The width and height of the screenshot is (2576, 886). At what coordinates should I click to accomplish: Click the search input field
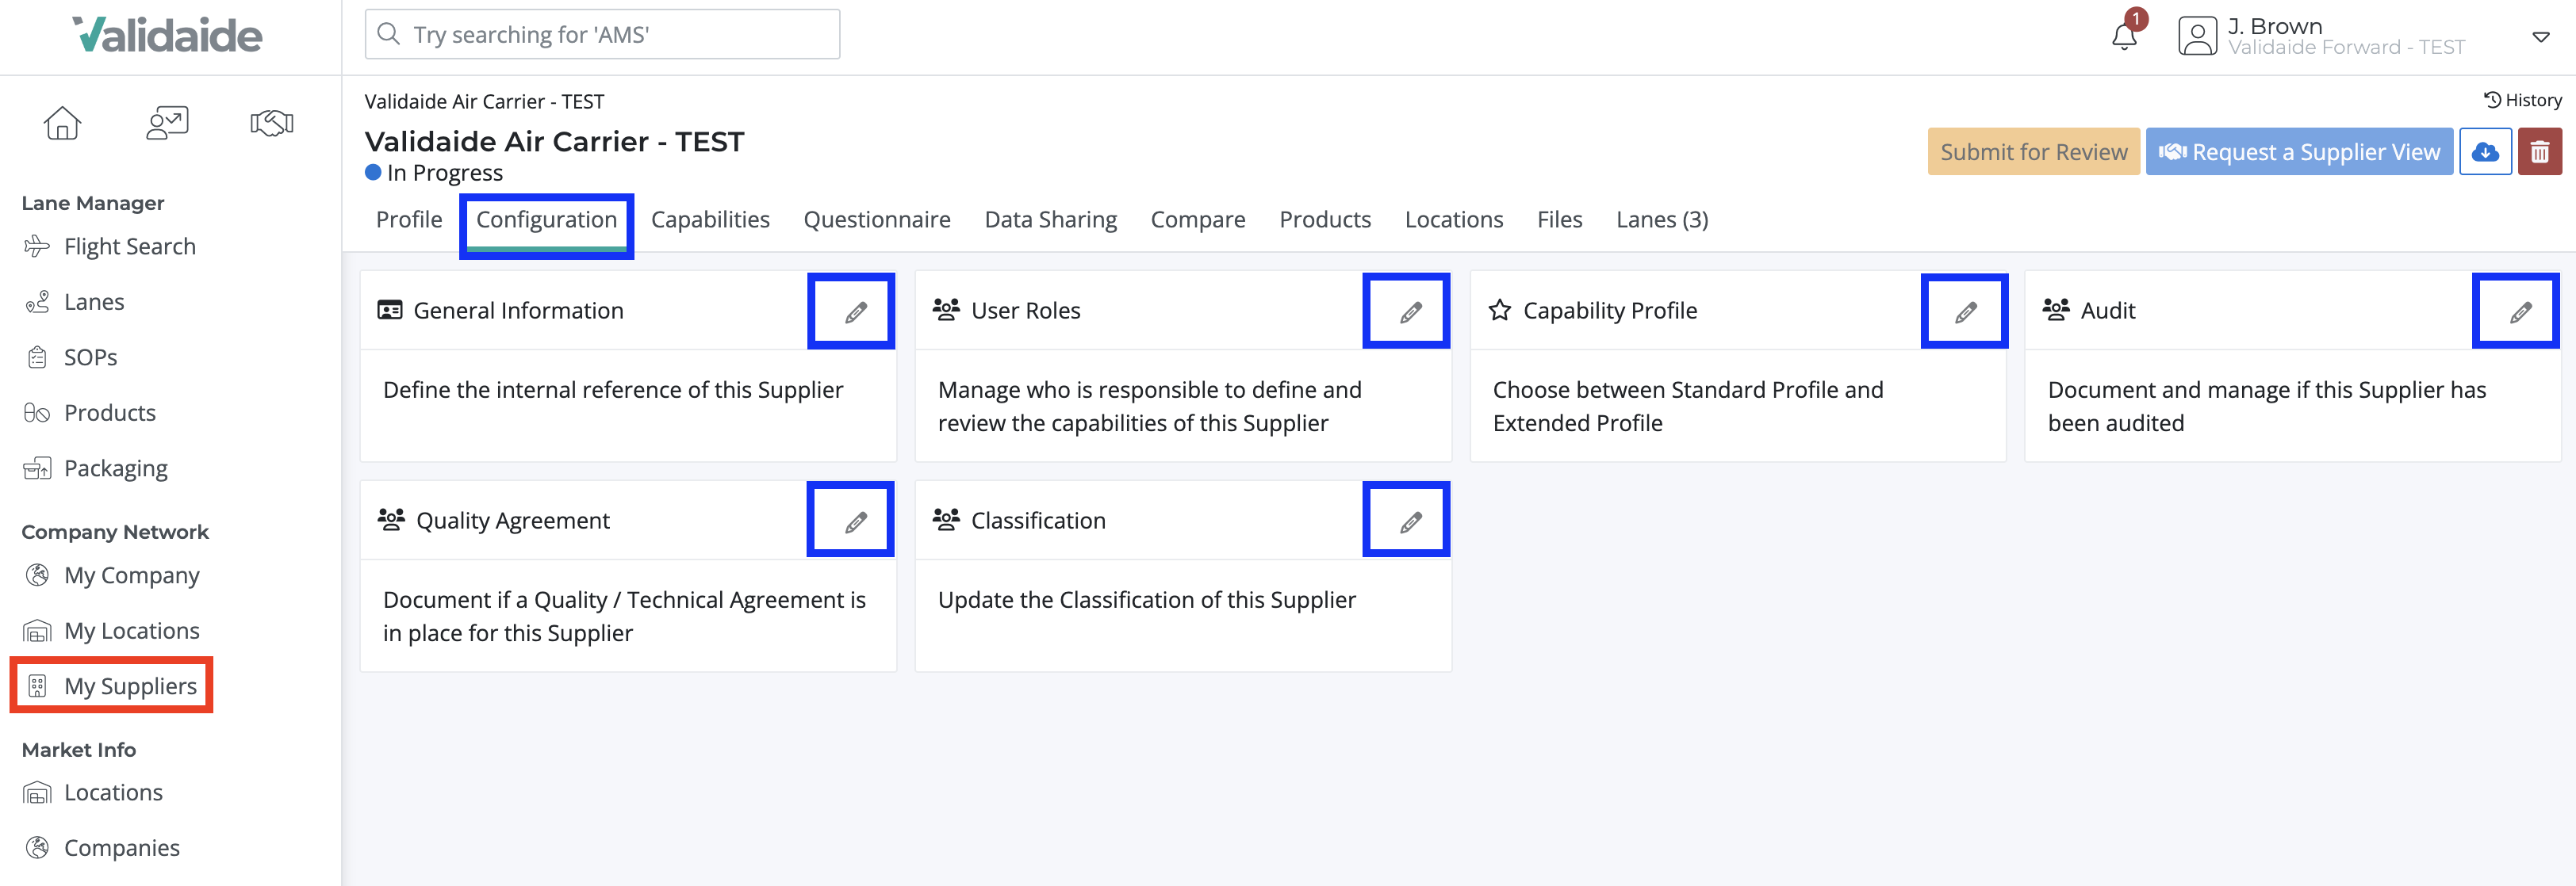point(602,34)
